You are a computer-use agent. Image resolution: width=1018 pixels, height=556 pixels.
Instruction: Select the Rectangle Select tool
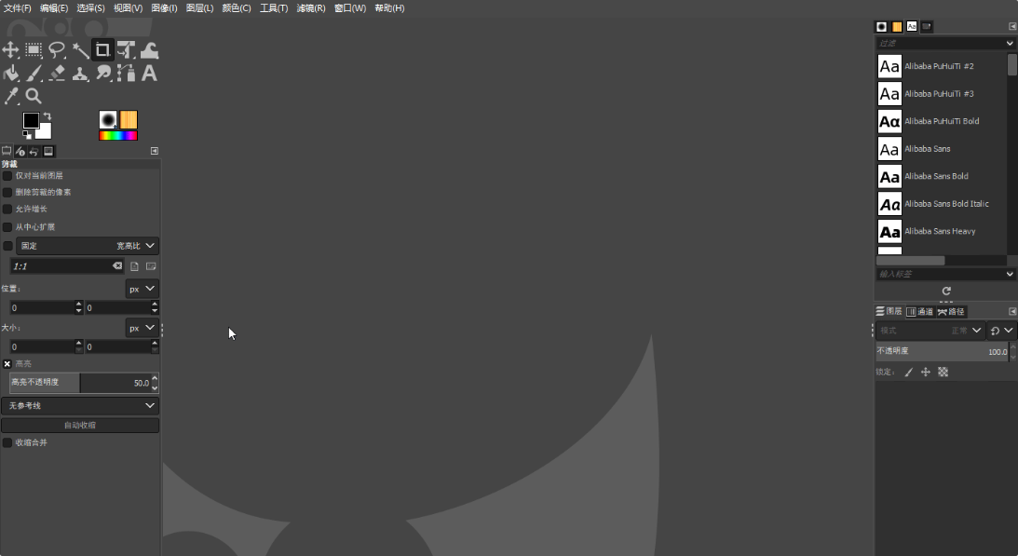[x=34, y=50]
